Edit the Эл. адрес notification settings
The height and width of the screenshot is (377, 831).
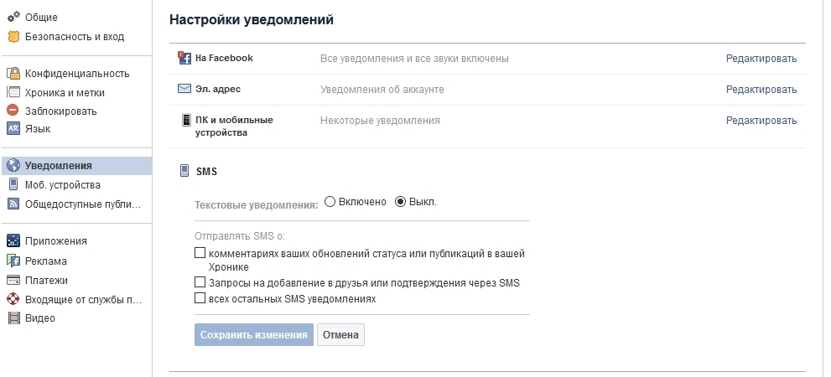tap(761, 90)
